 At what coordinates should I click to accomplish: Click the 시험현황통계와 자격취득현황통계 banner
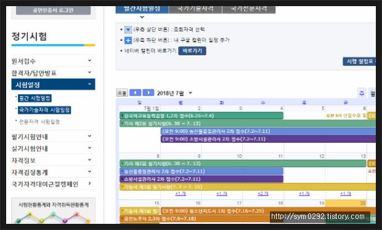(54, 211)
